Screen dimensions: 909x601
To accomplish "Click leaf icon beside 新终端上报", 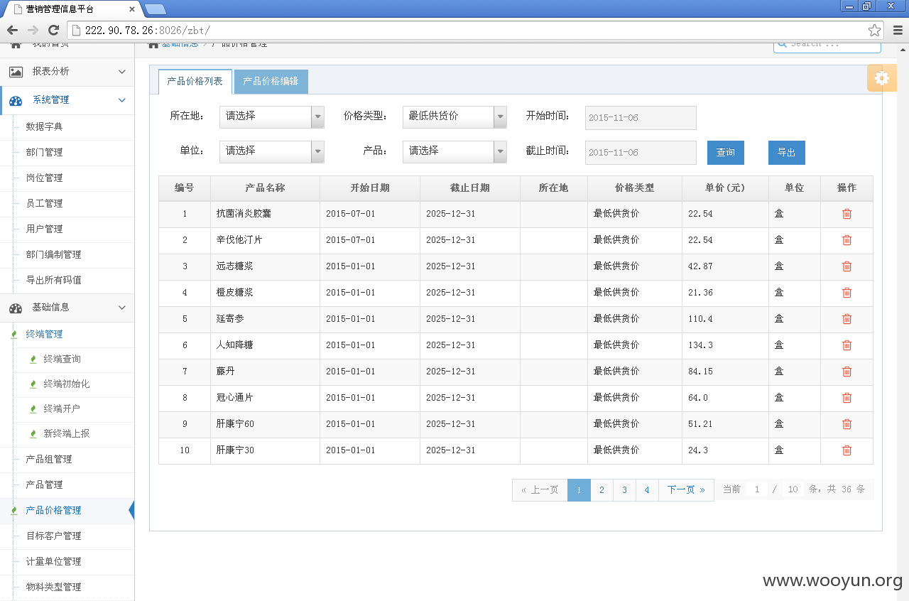I will pos(33,434).
